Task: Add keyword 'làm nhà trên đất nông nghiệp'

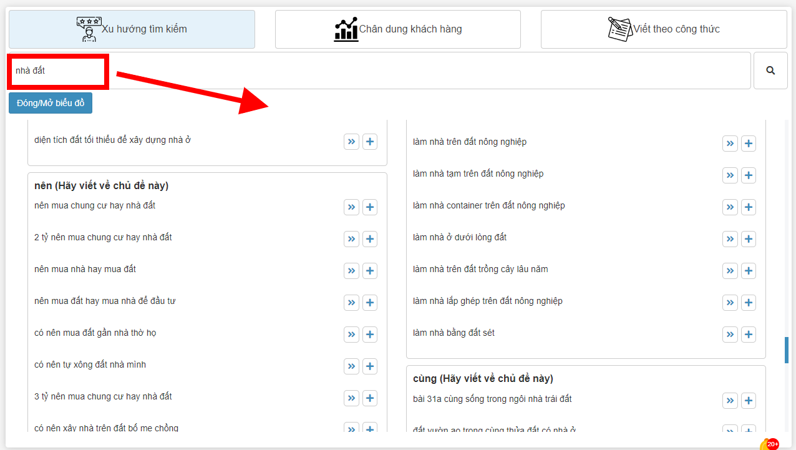Action: pos(749,143)
